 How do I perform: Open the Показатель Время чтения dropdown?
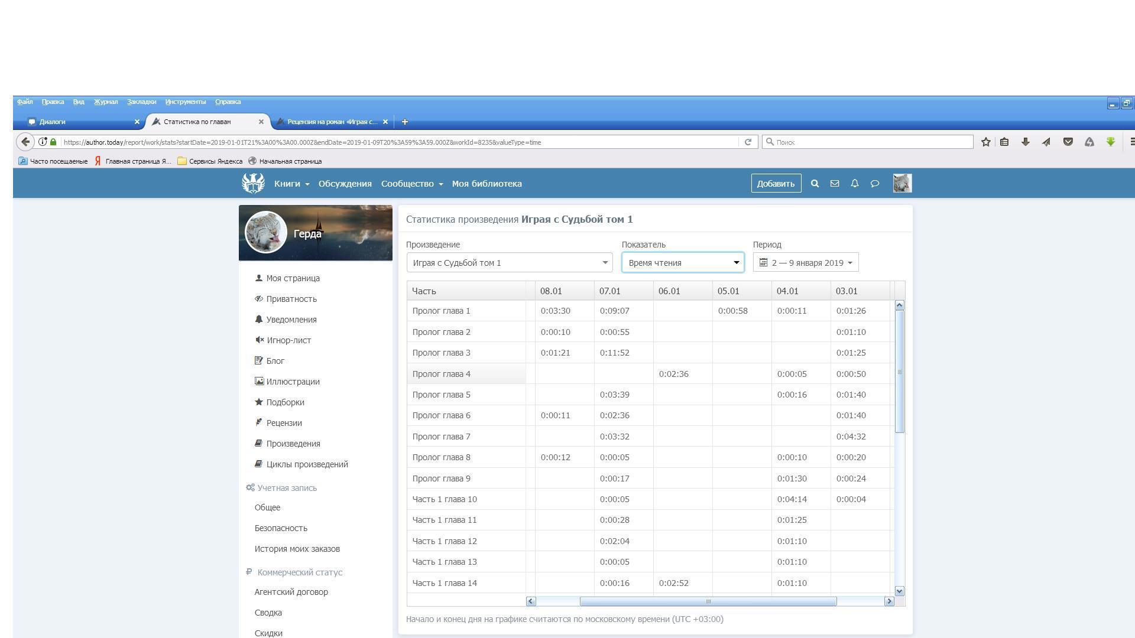[683, 263]
